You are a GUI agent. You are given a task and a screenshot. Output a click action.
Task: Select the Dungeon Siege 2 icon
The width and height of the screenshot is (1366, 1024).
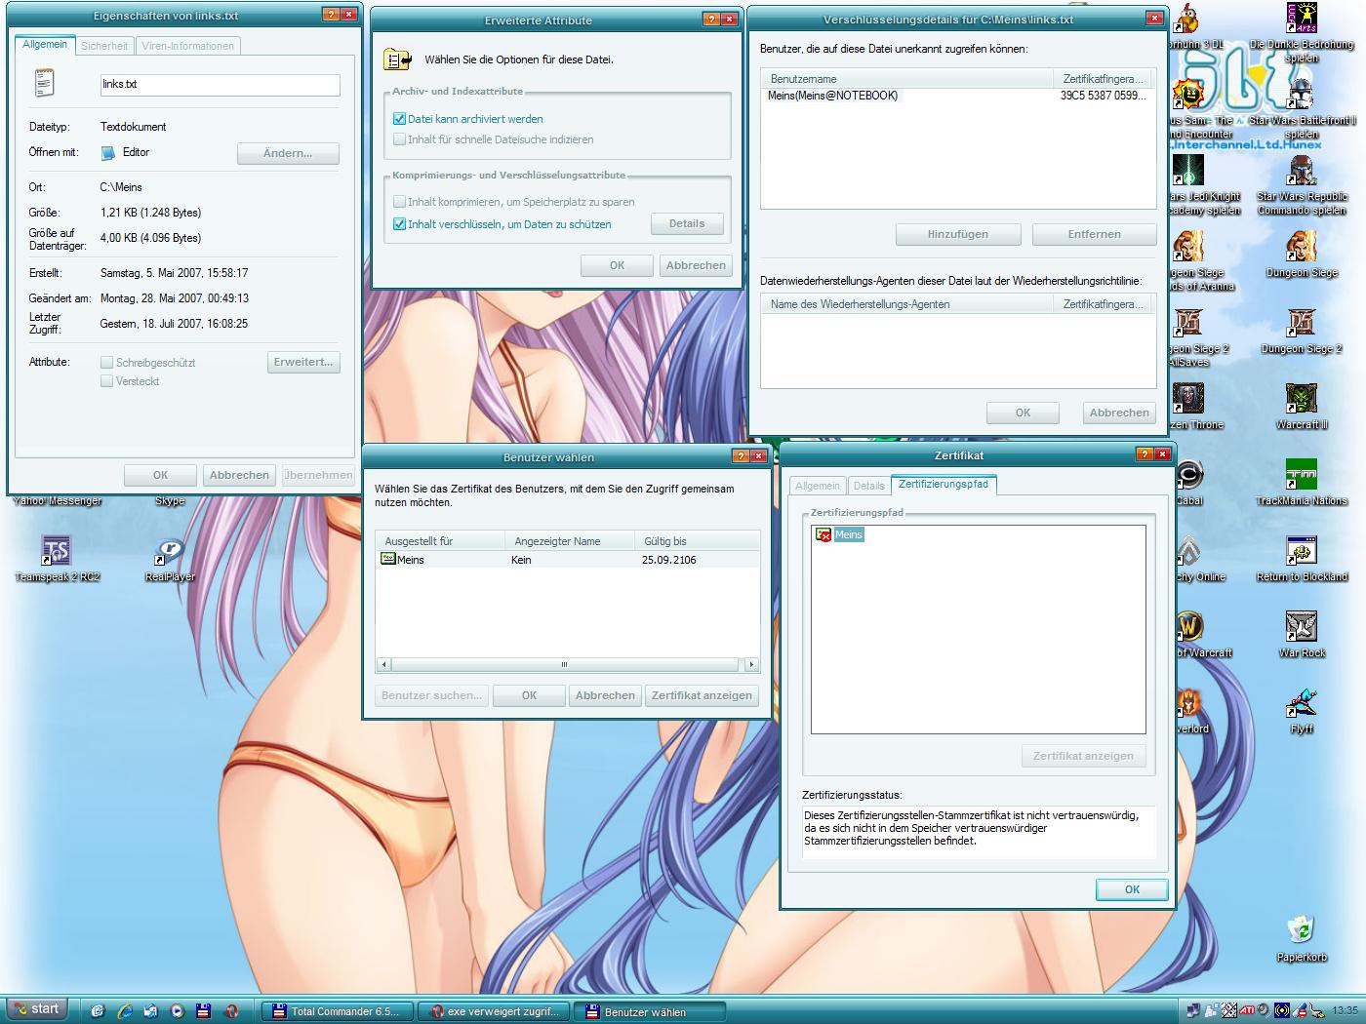coord(1302,332)
